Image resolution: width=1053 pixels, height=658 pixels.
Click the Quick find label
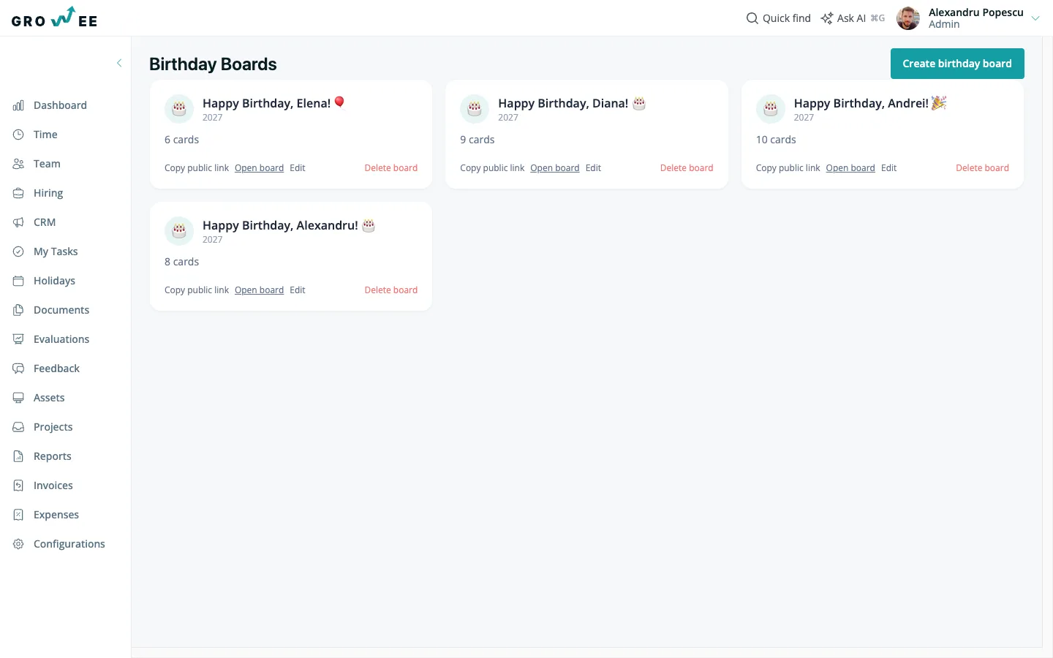[x=787, y=18]
